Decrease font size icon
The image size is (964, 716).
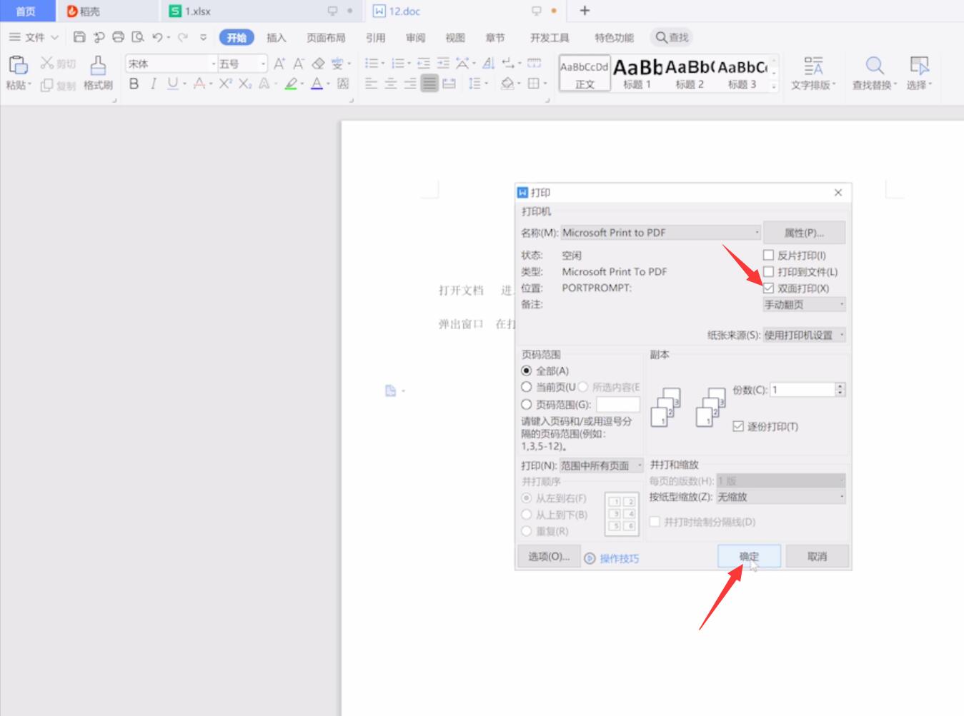pos(299,64)
